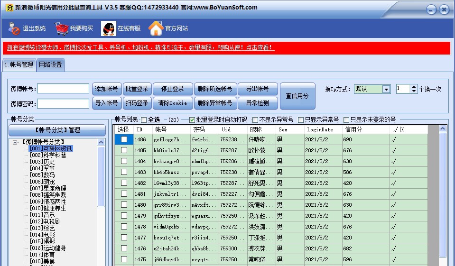The image size is (455, 266).
Task: Sort by the 信用分 column header
Action: 366,129
